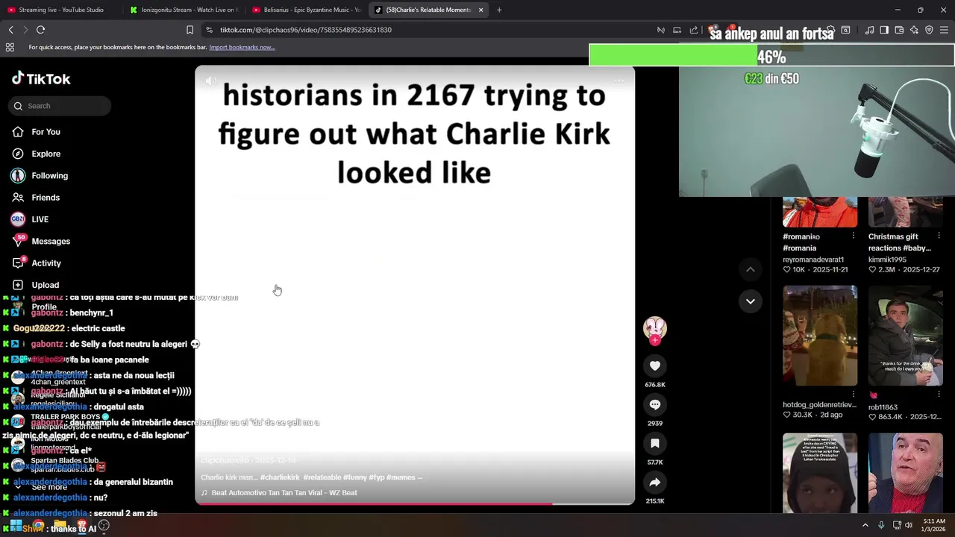Open the LIVE icon in sidebar
955x537 pixels.
coord(18,219)
